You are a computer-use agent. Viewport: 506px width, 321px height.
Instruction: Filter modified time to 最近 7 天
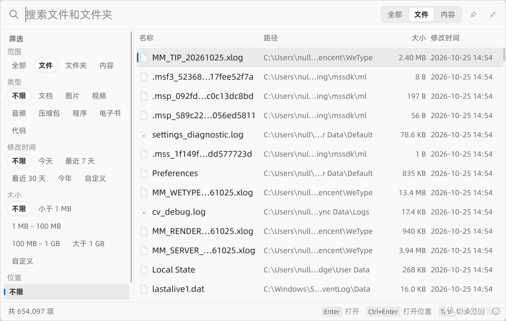(80, 161)
